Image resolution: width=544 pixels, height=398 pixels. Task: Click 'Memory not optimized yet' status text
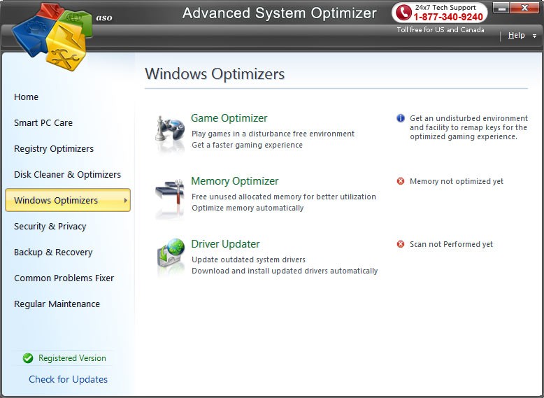(456, 181)
